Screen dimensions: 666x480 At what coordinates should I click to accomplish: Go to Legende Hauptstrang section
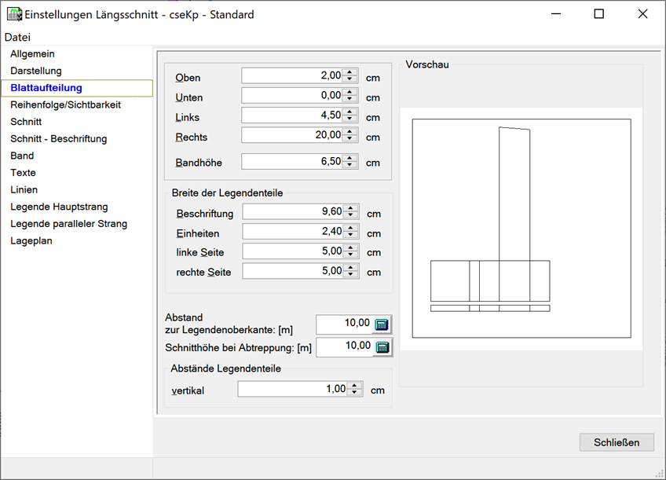(x=59, y=207)
